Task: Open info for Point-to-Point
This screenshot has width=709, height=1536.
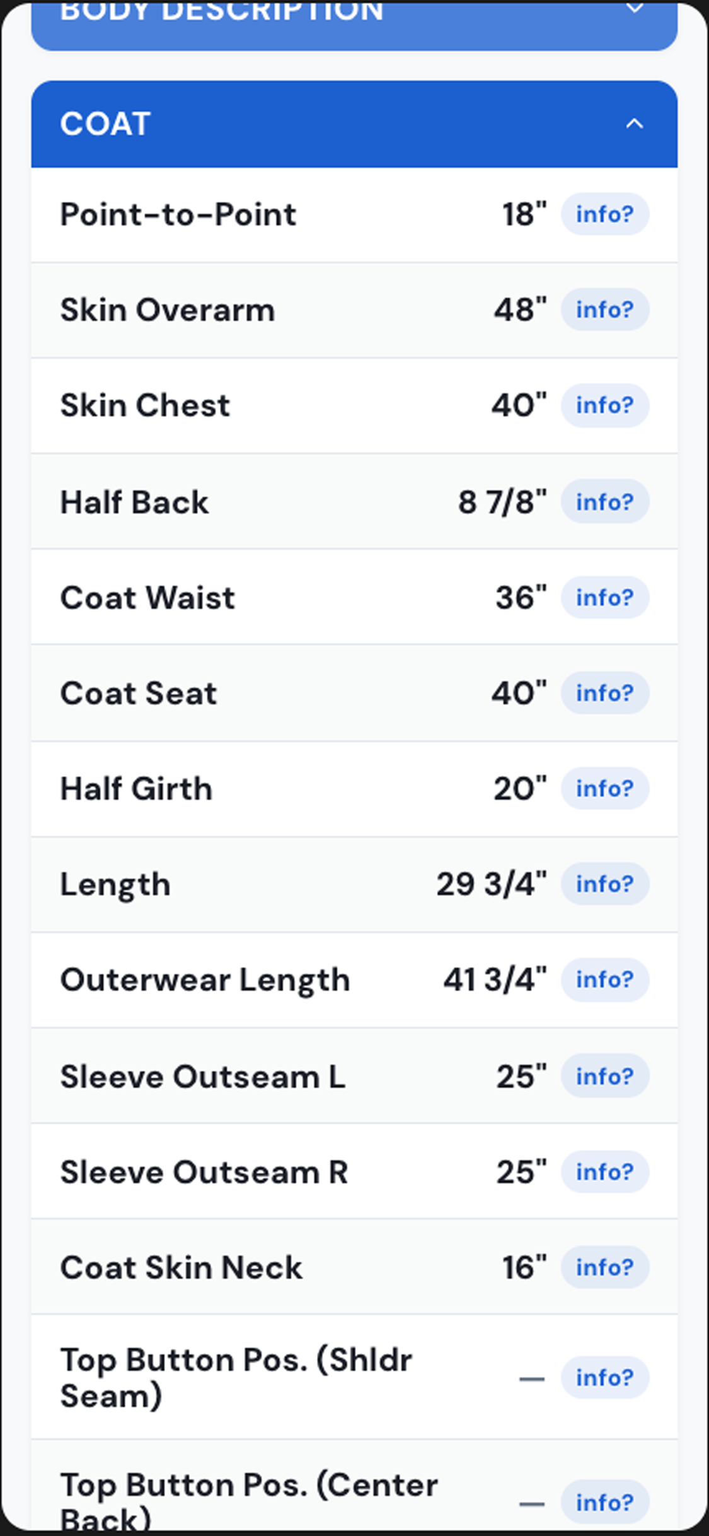Action: (605, 214)
